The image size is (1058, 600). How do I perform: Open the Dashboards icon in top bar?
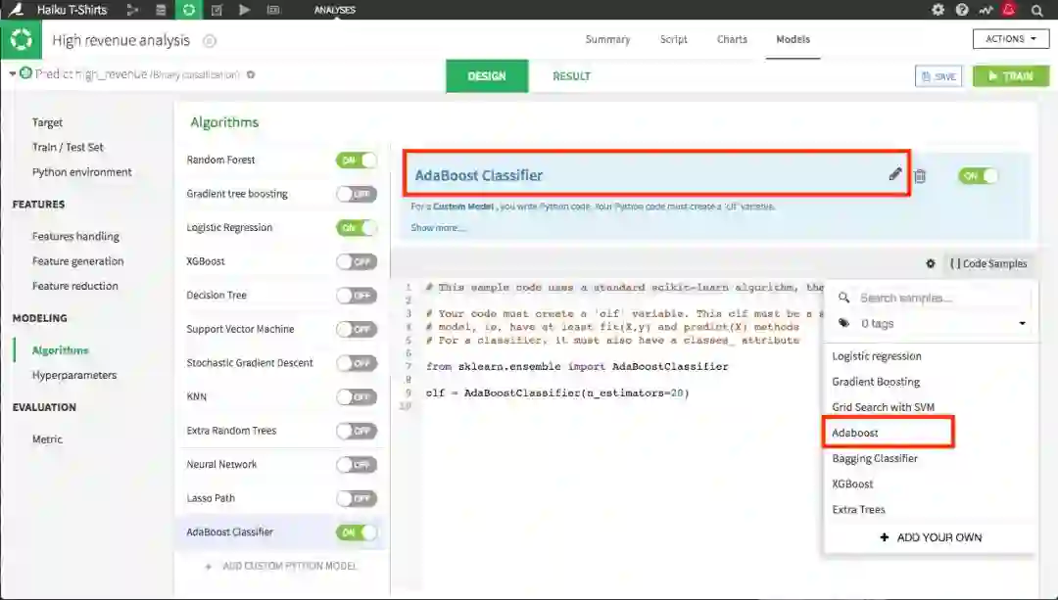(x=273, y=10)
